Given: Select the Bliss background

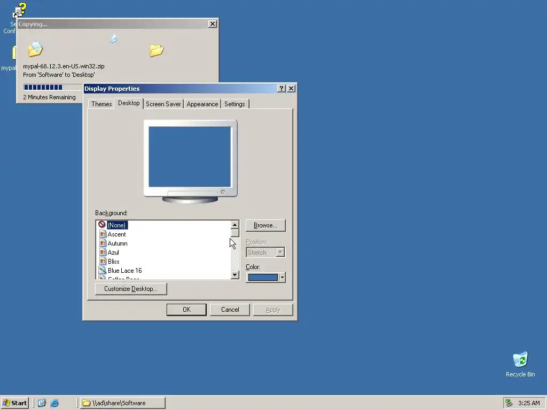Looking at the screenshot, I should tap(114, 262).
